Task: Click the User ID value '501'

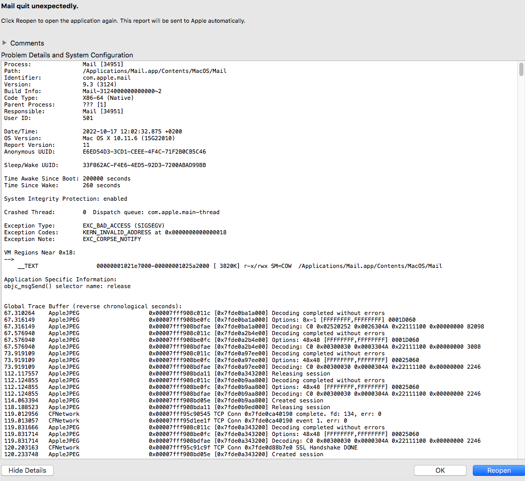Action: click(x=88, y=118)
